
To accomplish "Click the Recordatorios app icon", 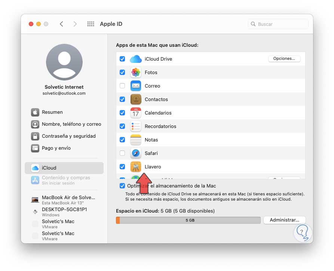I will point(136,126).
